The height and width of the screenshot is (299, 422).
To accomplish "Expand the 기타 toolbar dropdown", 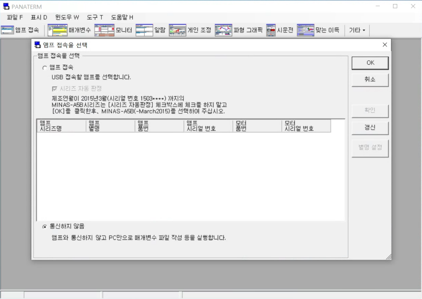I will point(357,30).
